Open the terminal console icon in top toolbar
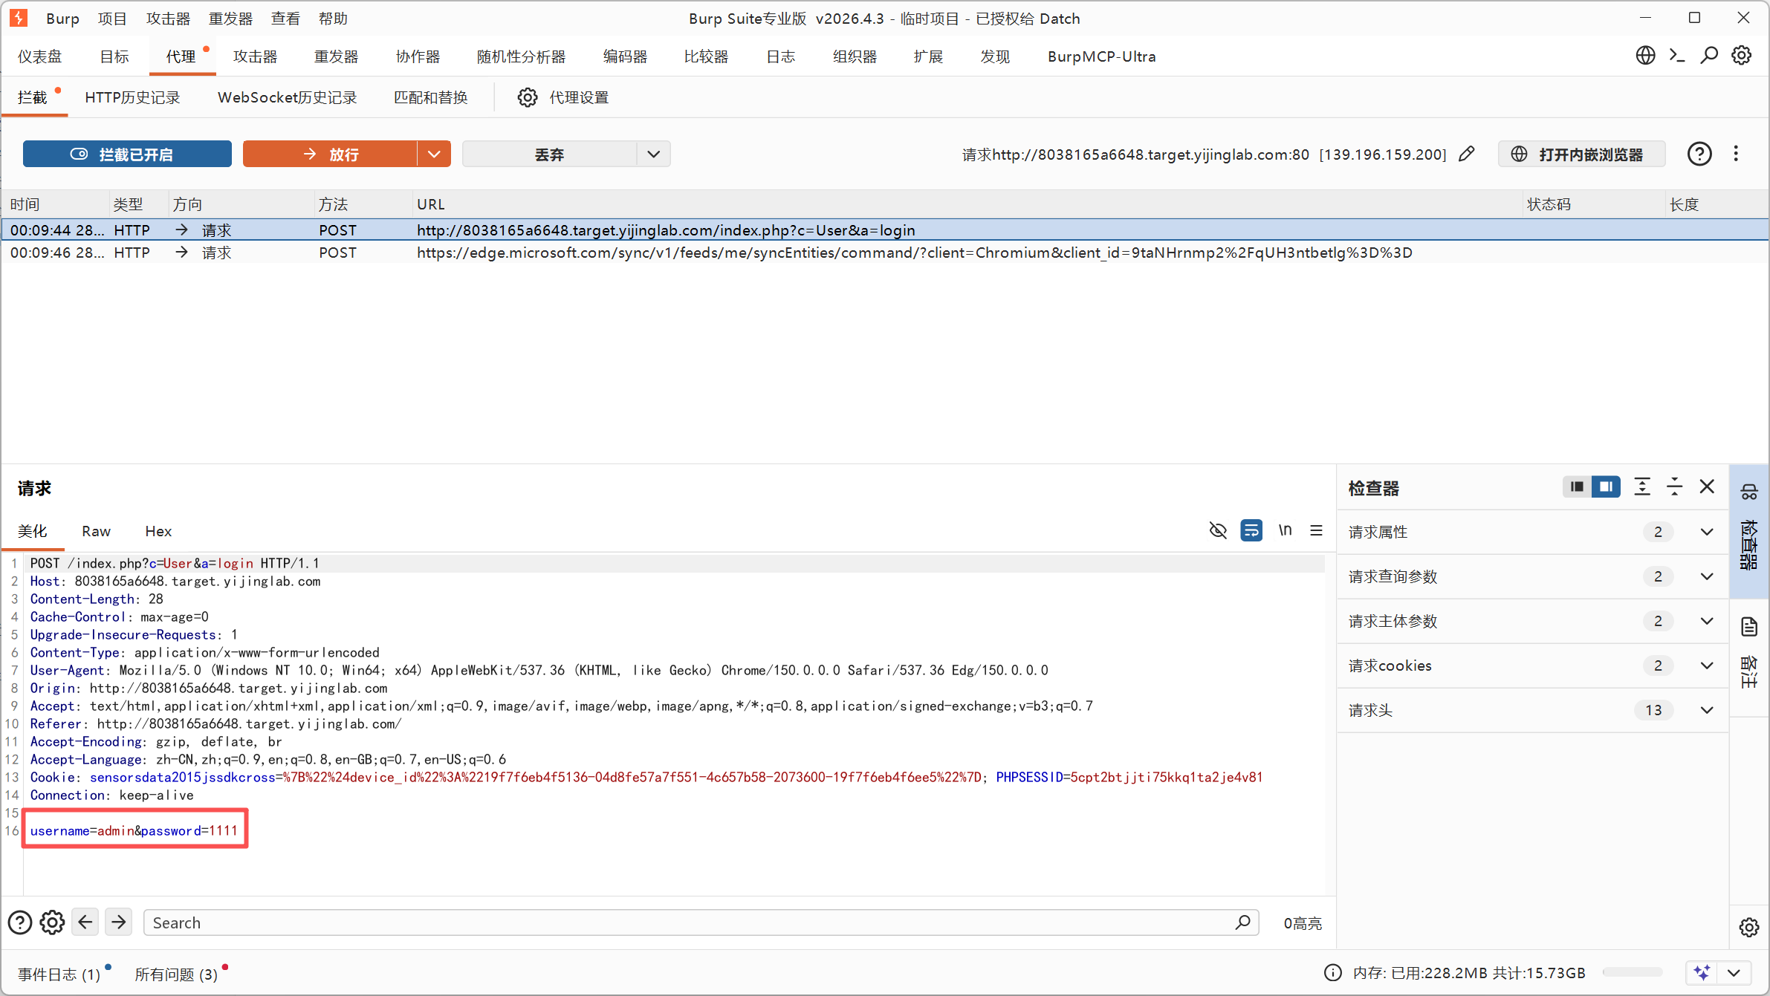This screenshot has width=1770, height=996. click(1677, 56)
